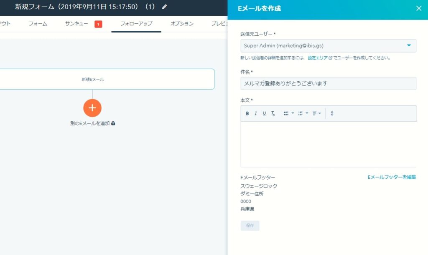Click the スウェージロック footer text
The image size is (428, 255).
click(259, 186)
